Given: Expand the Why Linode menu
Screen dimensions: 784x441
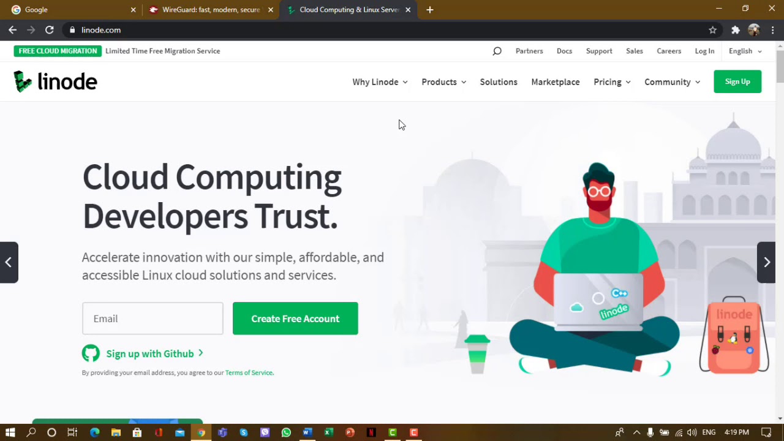Looking at the screenshot, I should 380,81.
